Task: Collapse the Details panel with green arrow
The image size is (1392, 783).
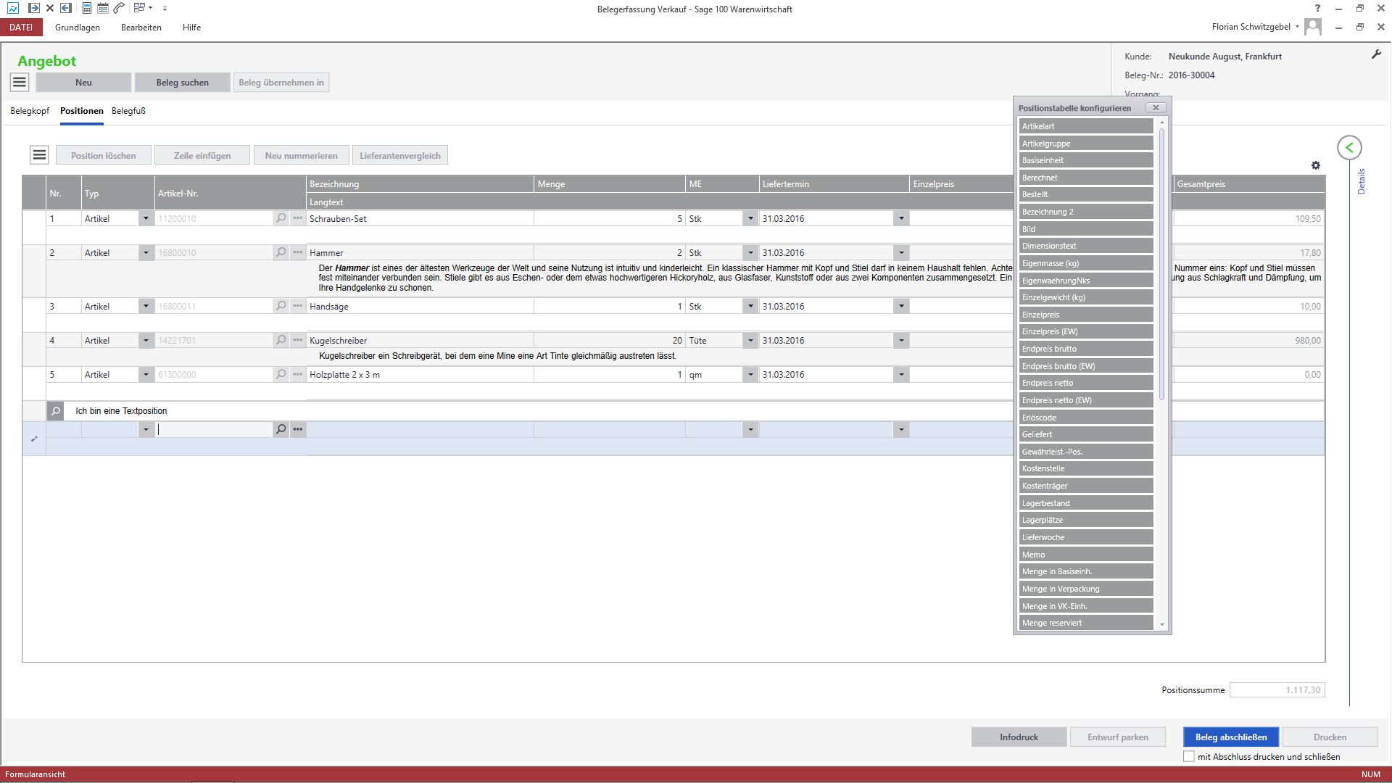Action: point(1349,148)
